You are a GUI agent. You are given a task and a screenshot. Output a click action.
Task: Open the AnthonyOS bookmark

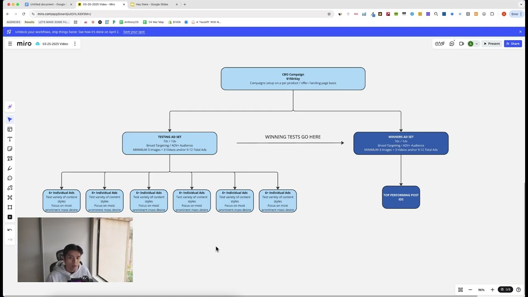click(129, 22)
